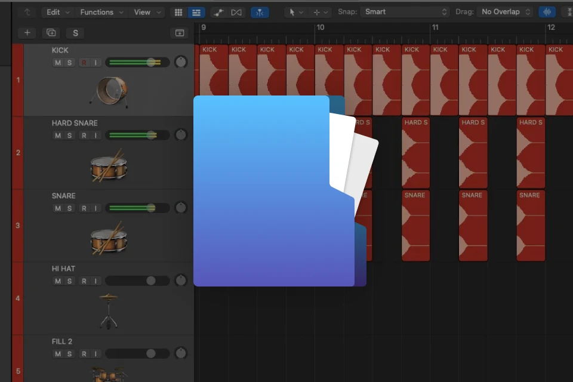Record-enable the FILL 2 track
573x382 pixels.
click(84, 353)
